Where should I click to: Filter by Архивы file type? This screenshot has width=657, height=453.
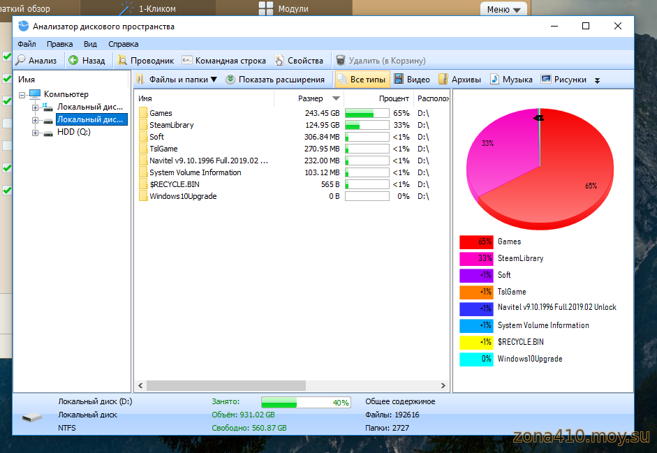(x=459, y=80)
